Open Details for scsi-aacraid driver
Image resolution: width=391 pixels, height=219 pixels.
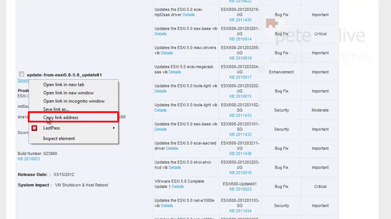pyautogui.click(x=172, y=148)
